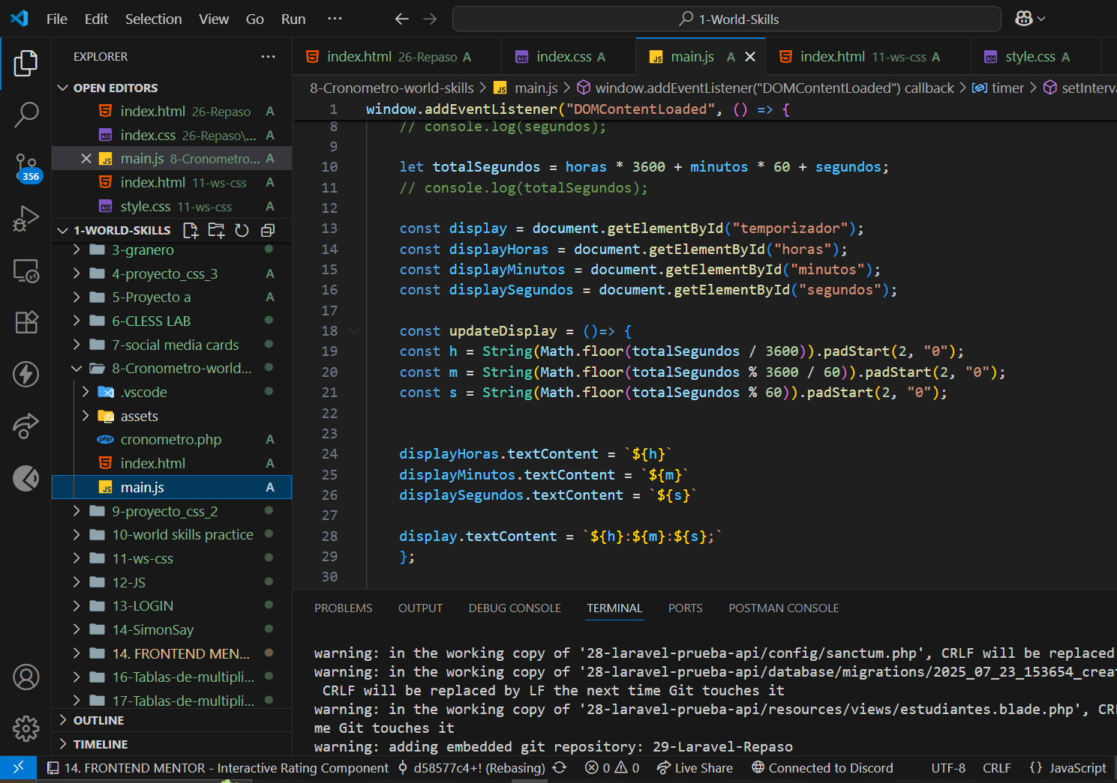The width and height of the screenshot is (1117, 783).
Task: Expand the 13-LOGIN folder
Action: point(143,606)
